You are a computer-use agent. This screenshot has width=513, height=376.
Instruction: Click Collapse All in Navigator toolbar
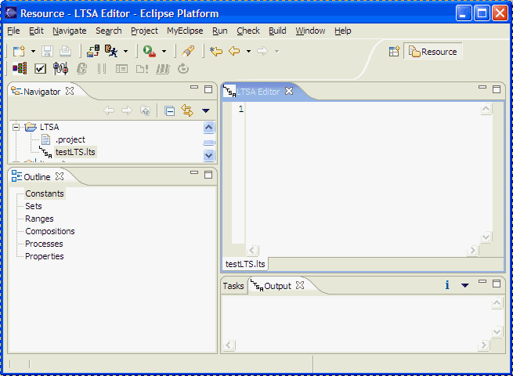click(169, 110)
